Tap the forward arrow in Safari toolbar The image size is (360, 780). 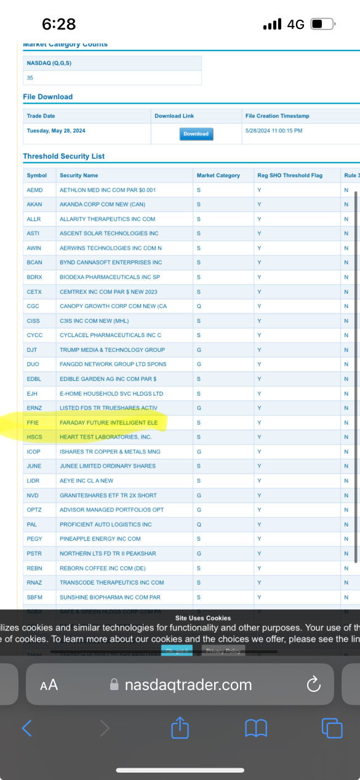coord(105,728)
